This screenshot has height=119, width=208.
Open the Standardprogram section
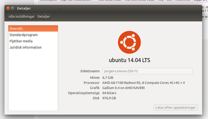point(33,35)
